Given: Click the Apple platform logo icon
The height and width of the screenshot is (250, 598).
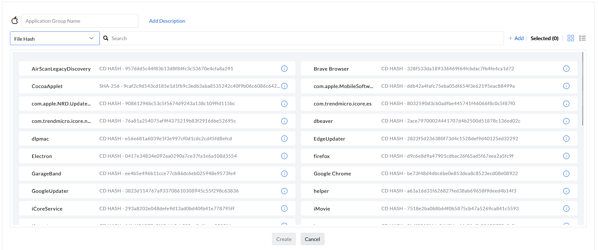Looking at the screenshot, I should pyautogui.click(x=15, y=21).
